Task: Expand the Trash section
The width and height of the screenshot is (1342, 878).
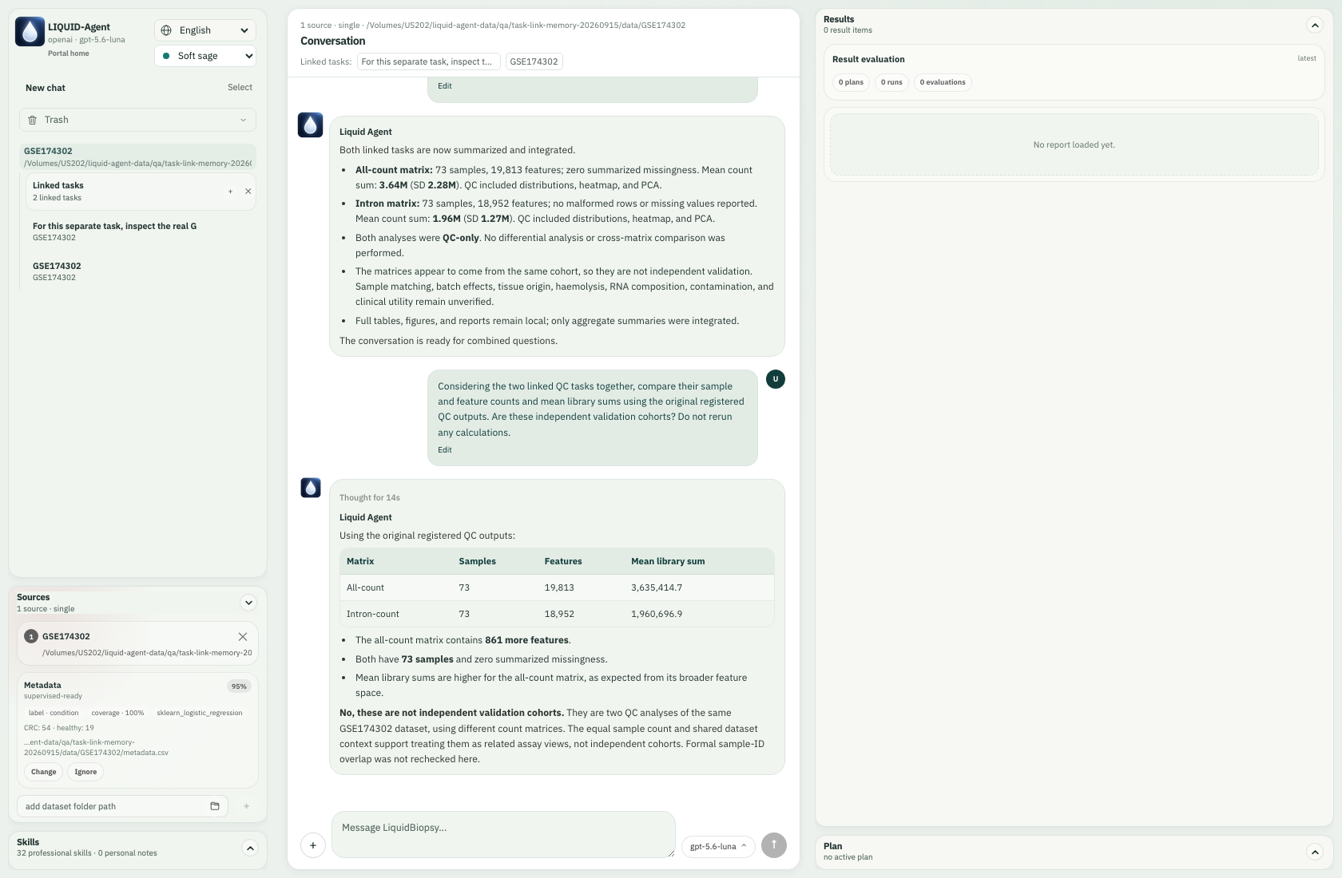Action: [x=137, y=120]
